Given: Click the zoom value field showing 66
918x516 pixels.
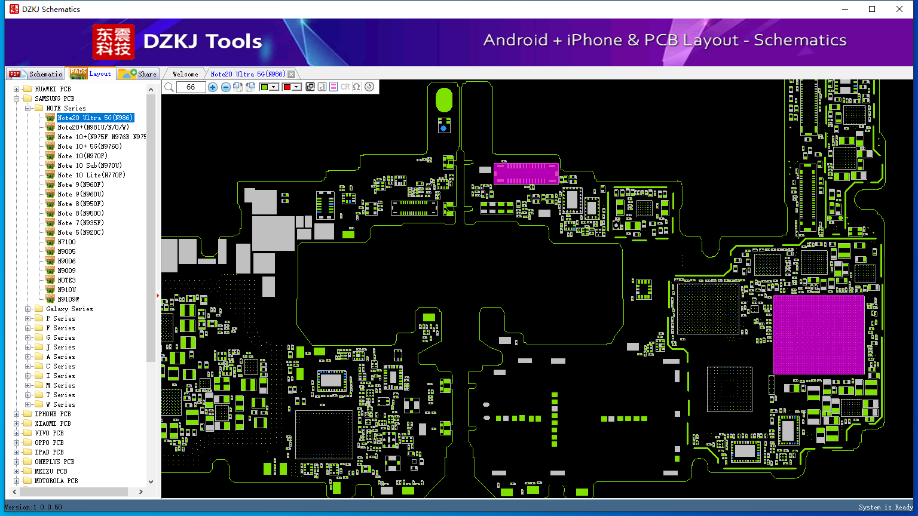Looking at the screenshot, I should coord(191,87).
